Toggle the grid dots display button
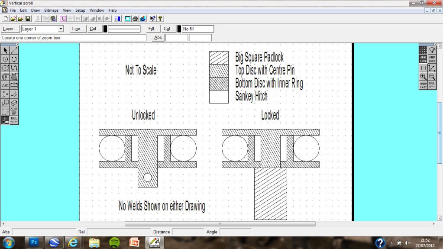Screen dimensions: 443x249 click(x=423, y=50)
